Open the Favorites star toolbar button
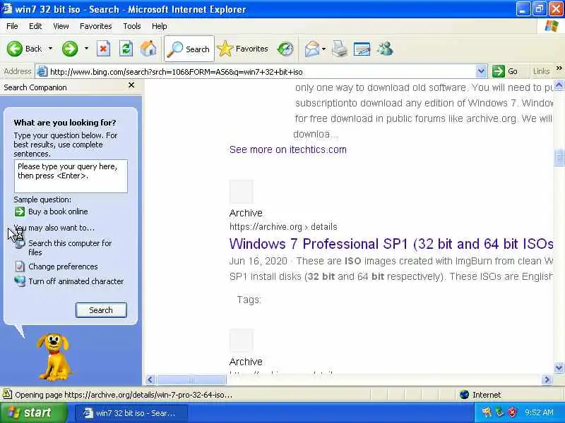The width and height of the screenshot is (565, 423). [x=243, y=49]
